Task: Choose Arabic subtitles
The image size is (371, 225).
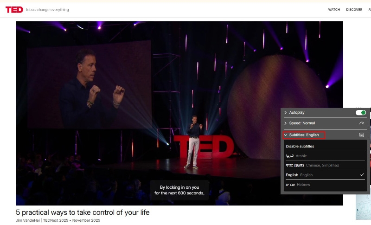Action: tap(325, 156)
